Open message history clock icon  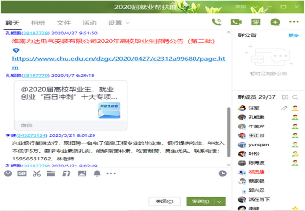click(x=222, y=174)
